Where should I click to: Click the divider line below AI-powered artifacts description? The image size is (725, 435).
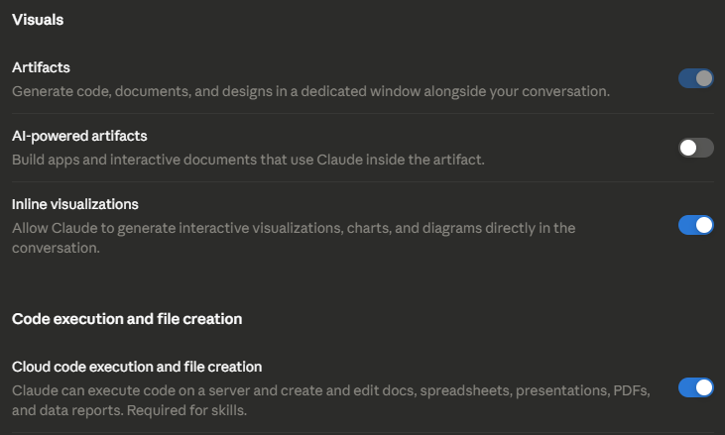pos(363,182)
